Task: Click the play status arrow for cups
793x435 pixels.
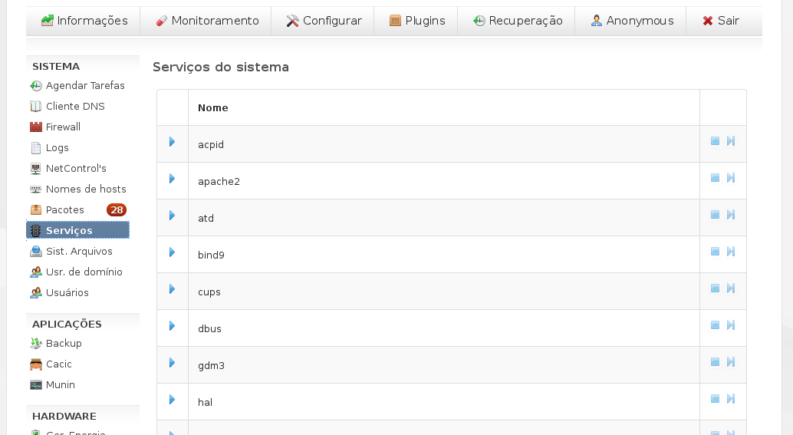Action: (172, 289)
